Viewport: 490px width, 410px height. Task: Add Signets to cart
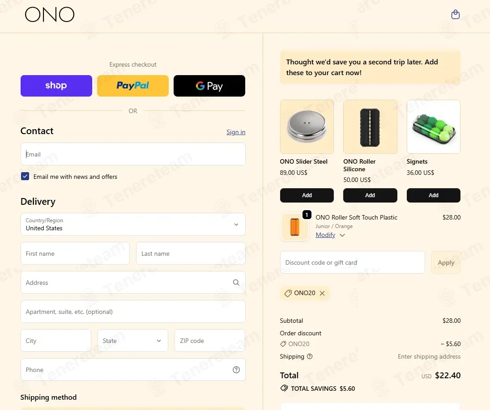pyautogui.click(x=434, y=195)
